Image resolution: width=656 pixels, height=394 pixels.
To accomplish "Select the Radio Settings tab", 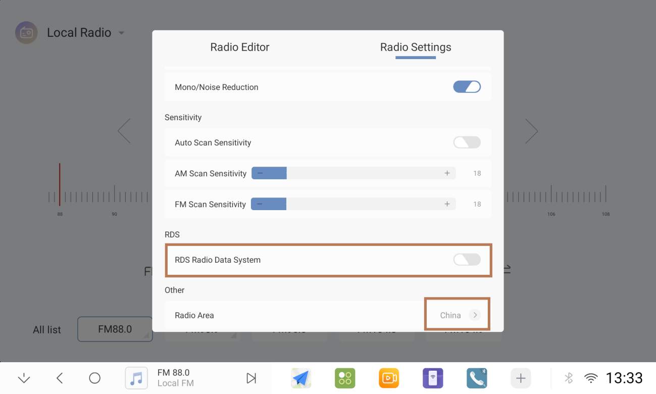I will [x=416, y=47].
